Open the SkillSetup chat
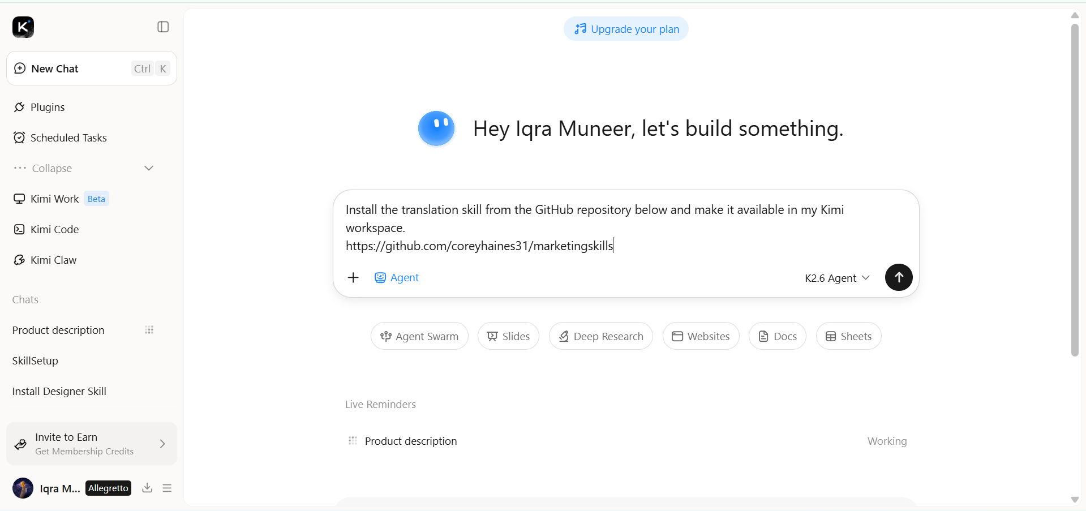 click(x=35, y=360)
